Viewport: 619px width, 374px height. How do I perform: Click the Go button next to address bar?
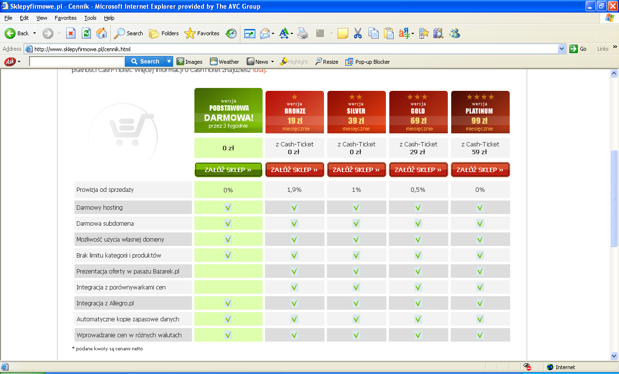pos(578,49)
